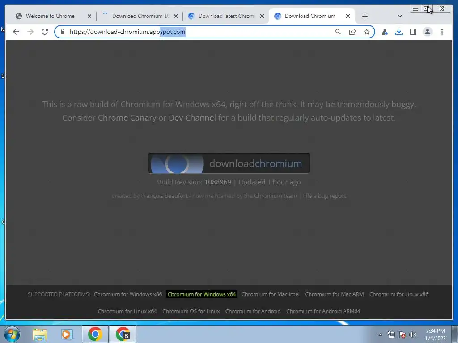This screenshot has height=343, width=458.
Task: Switch to Download latest Chrom tab
Action: [x=227, y=16]
